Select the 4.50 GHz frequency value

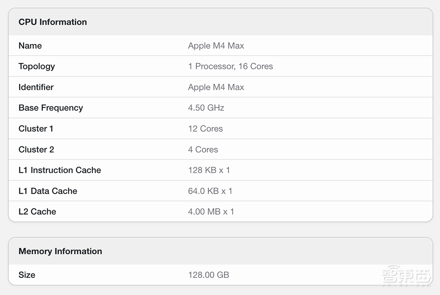point(206,108)
